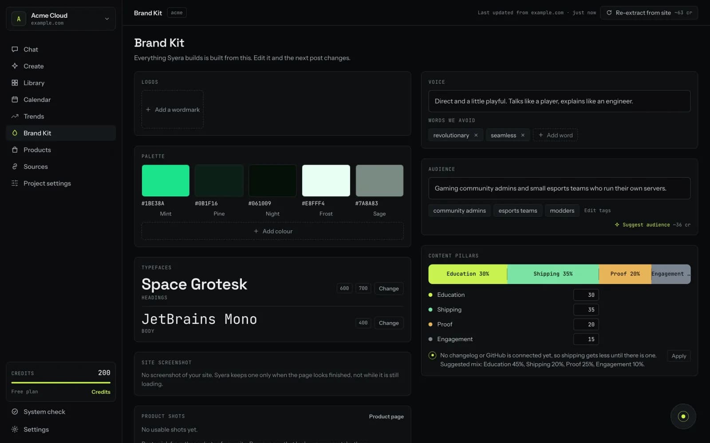Expand the Acme Cloud workspace dropdown chevron

click(107, 19)
